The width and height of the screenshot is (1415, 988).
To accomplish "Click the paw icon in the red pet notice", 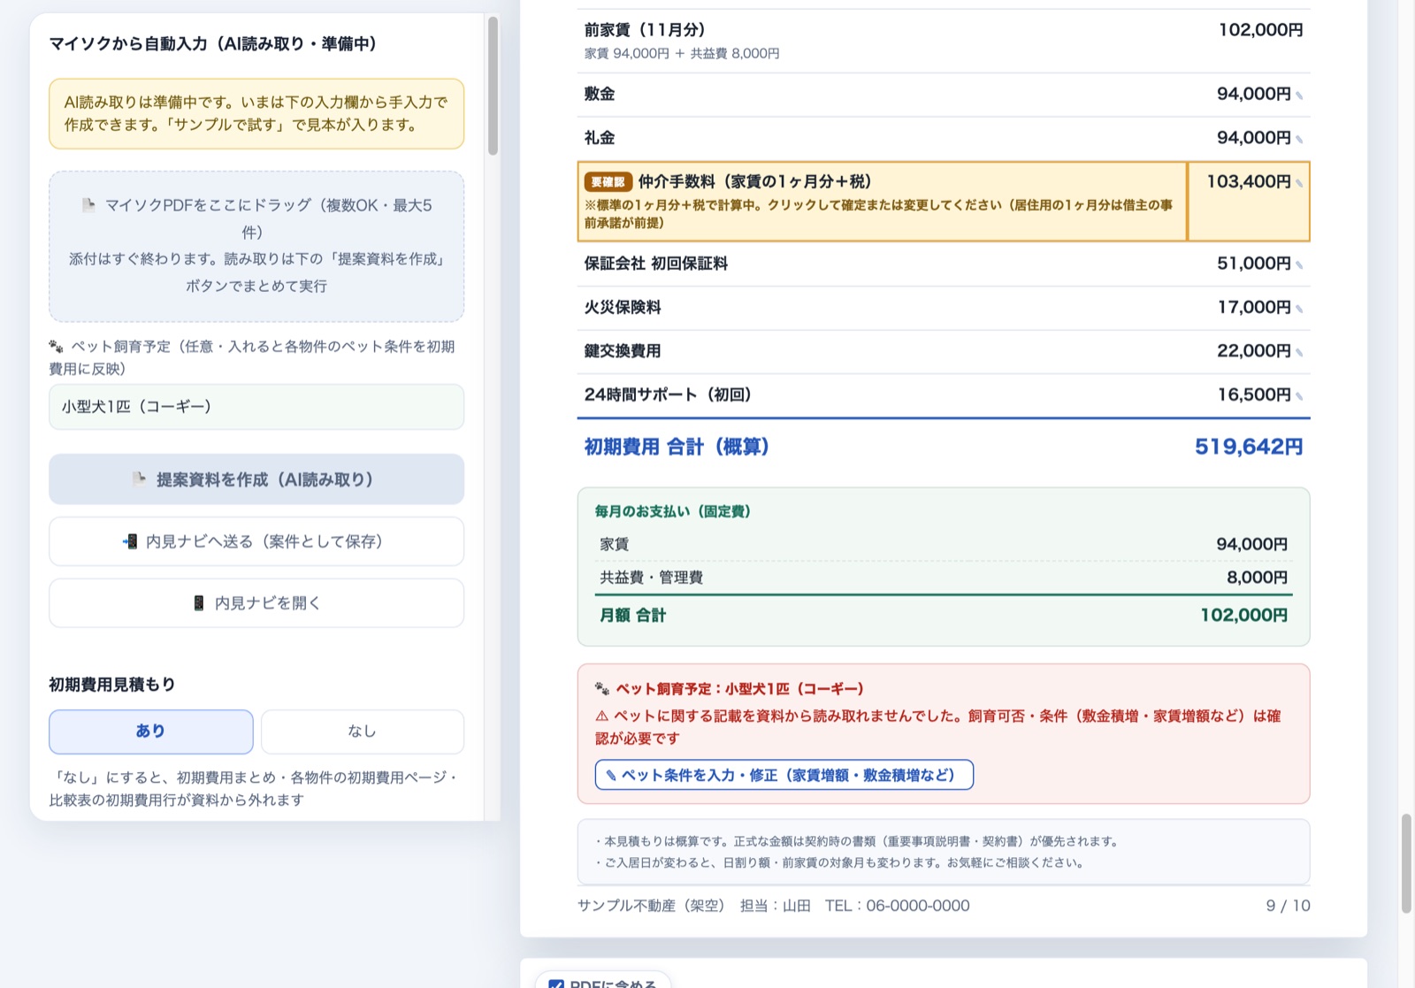I will tap(602, 689).
